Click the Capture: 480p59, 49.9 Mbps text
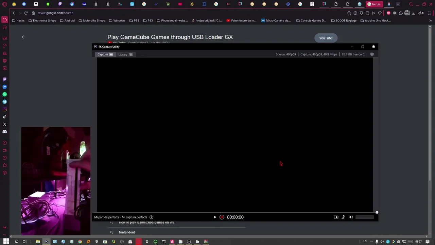435x245 pixels. click(319, 54)
